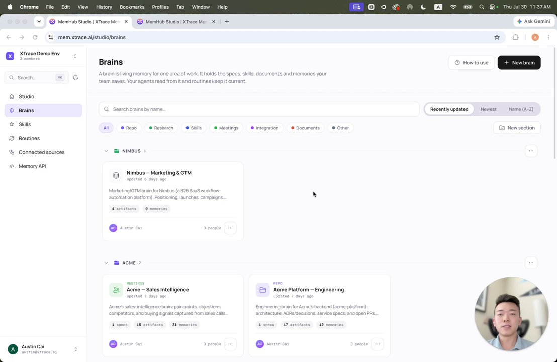557x362 pixels.
Task: Click the Acme Platform Engineering folder icon
Action: pyautogui.click(x=263, y=290)
